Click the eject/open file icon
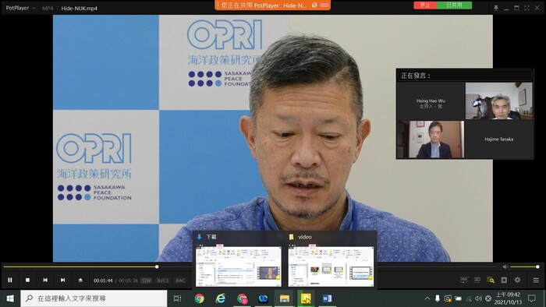 pyautogui.click(x=80, y=280)
